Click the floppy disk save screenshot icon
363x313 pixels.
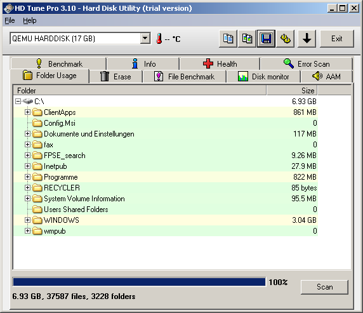pyautogui.click(x=266, y=39)
